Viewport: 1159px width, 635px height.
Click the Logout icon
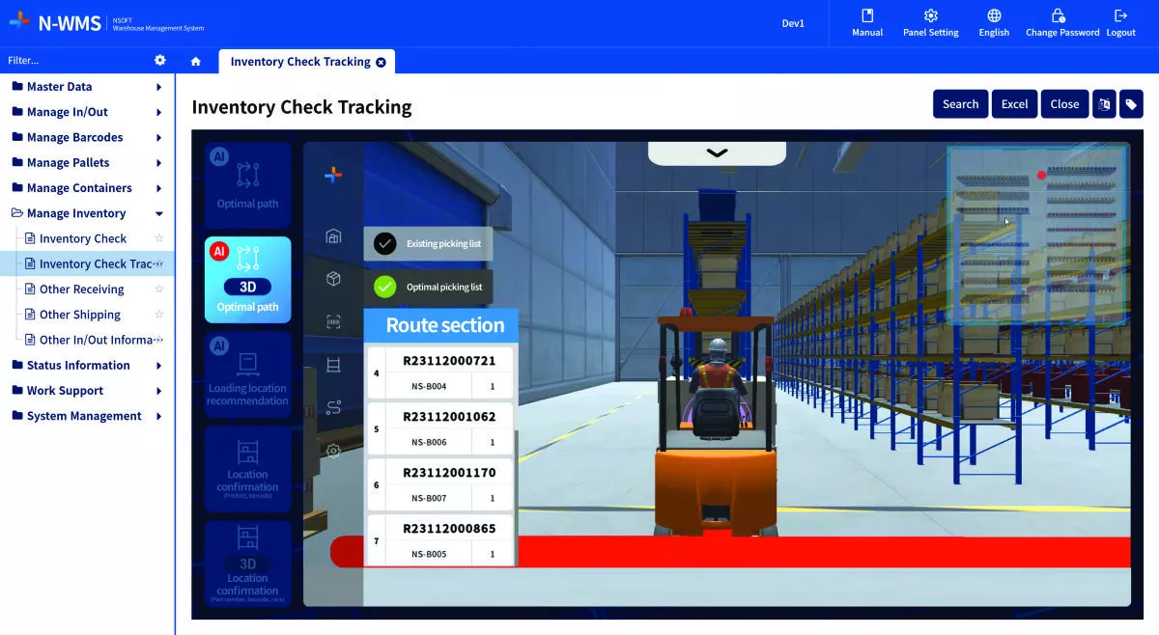(1120, 16)
